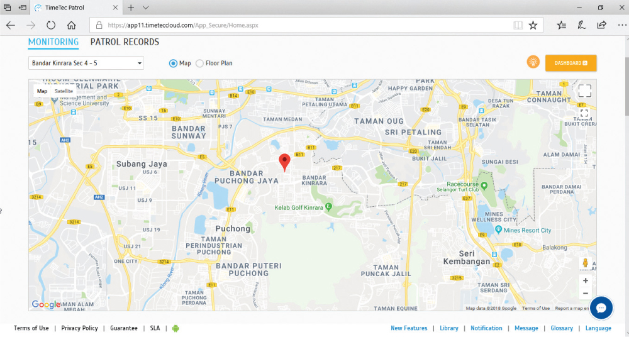The image size is (629, 337).
Task: Open the Message link
Action: (526, 328)
